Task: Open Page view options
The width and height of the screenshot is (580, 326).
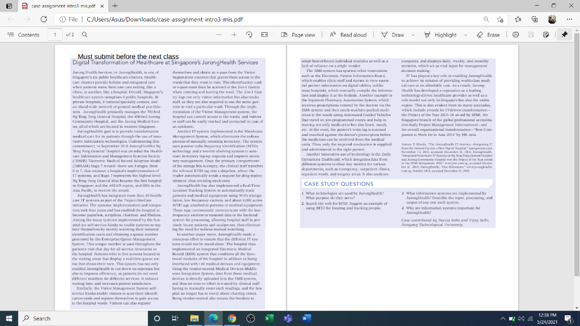Action: (298, 35)
